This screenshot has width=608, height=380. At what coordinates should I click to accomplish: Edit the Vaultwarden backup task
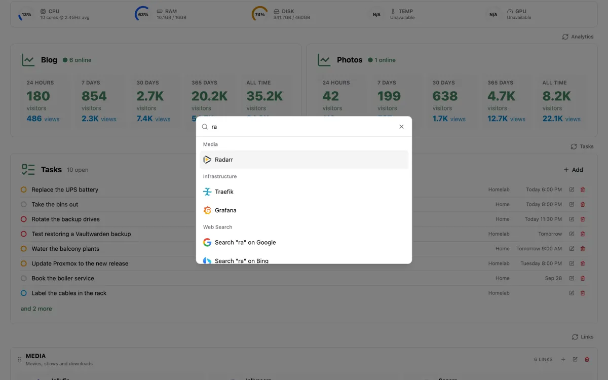pyautogui.click(x=572, y=234)
